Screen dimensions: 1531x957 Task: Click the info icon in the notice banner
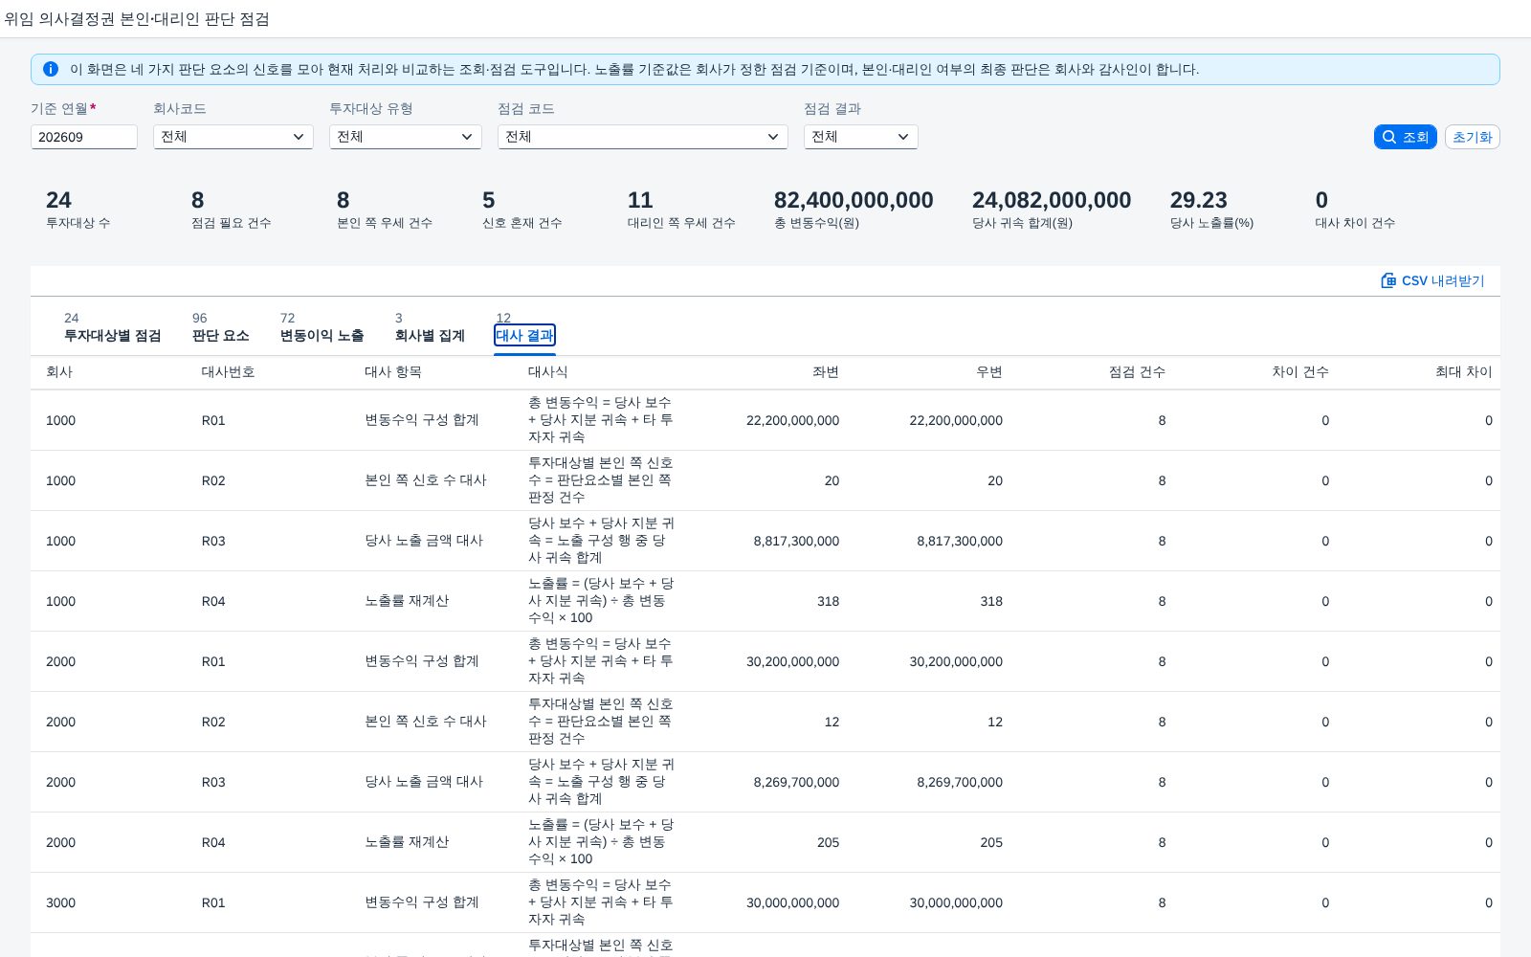(x=51, y=69)
